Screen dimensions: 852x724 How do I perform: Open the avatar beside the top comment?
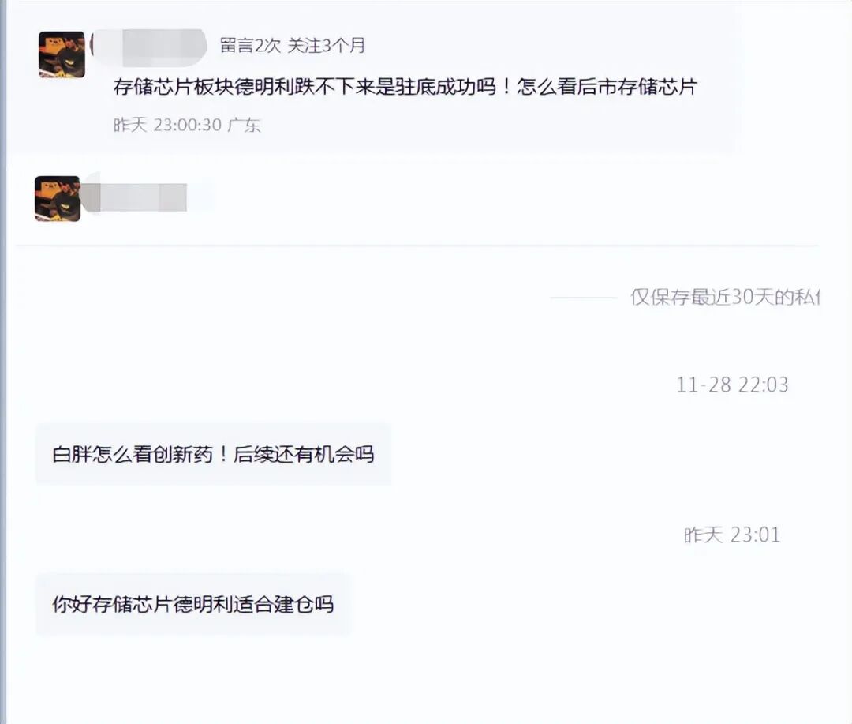(x=62, y=54)
